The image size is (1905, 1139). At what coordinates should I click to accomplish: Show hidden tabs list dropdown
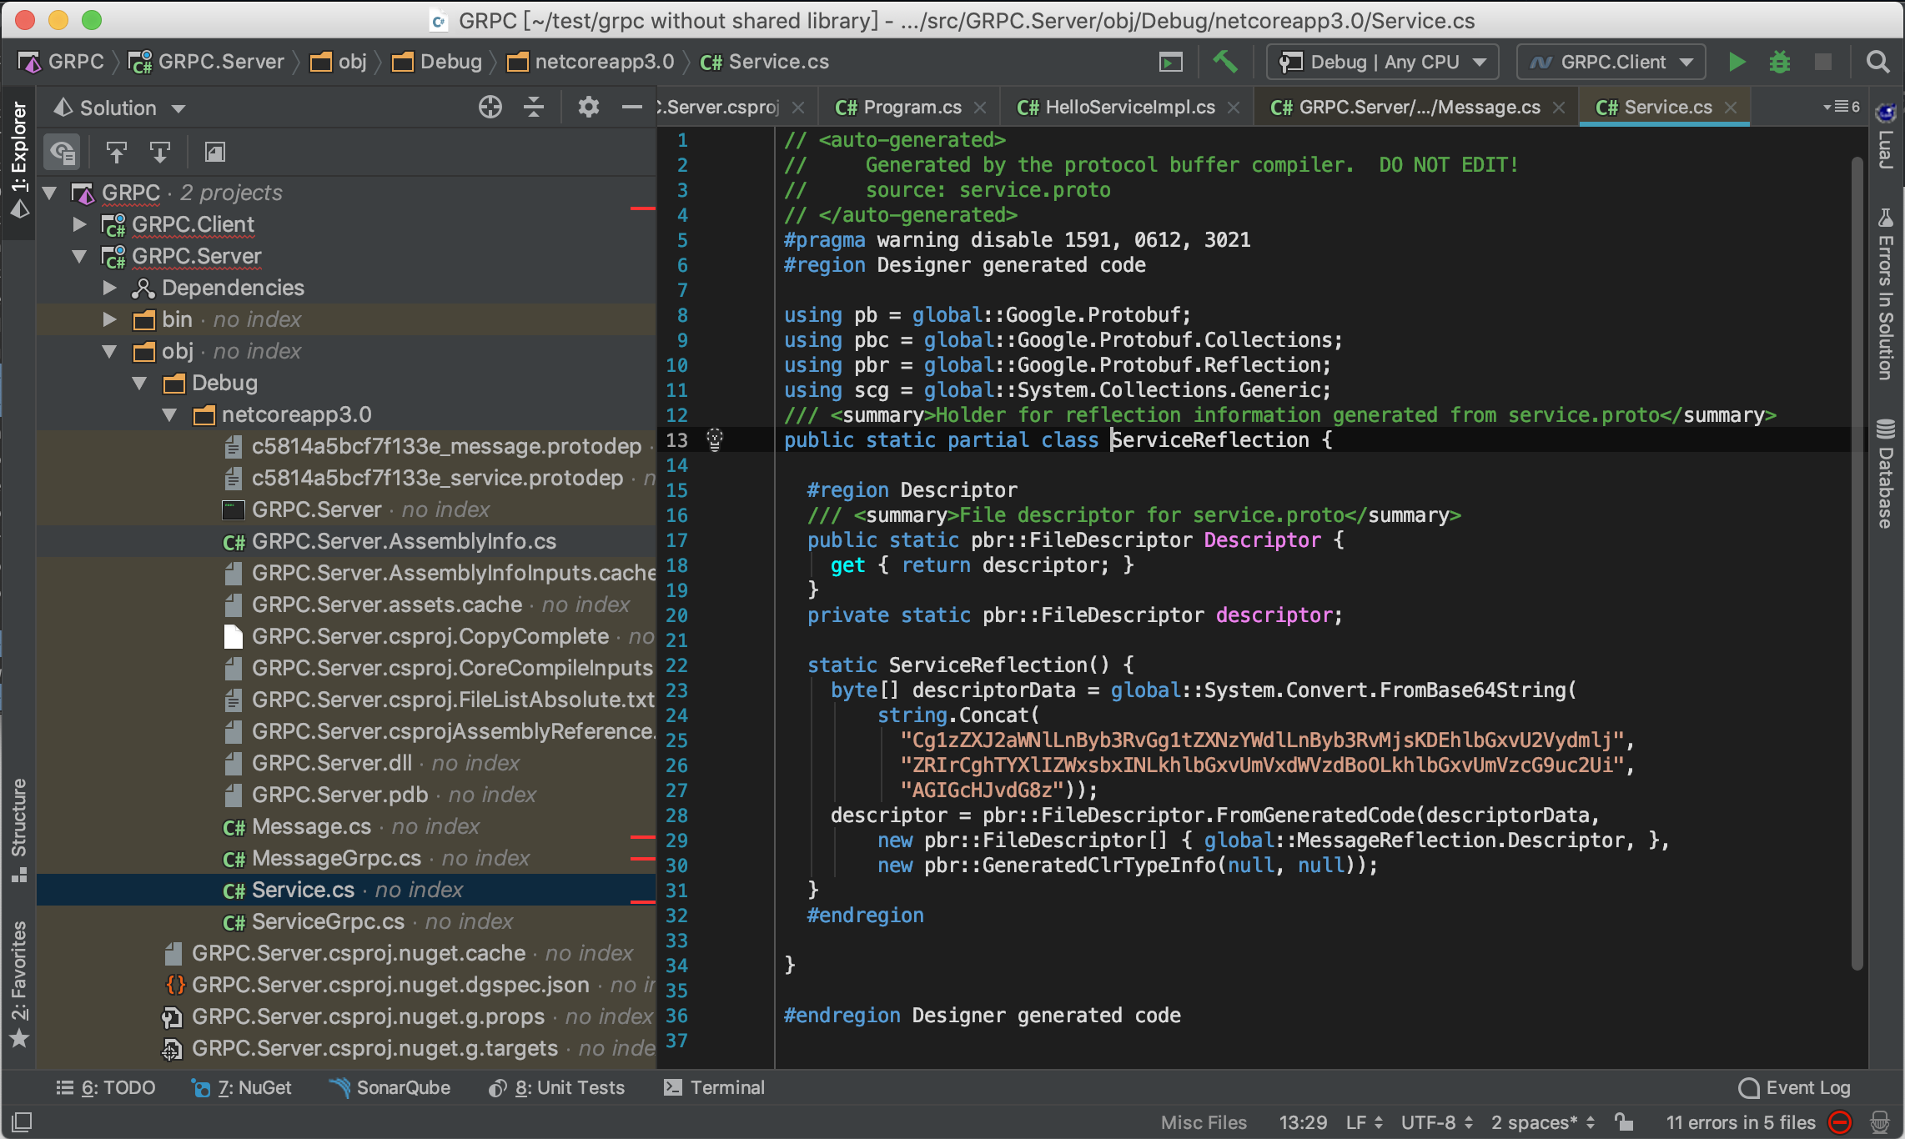tap(1840, 107)
